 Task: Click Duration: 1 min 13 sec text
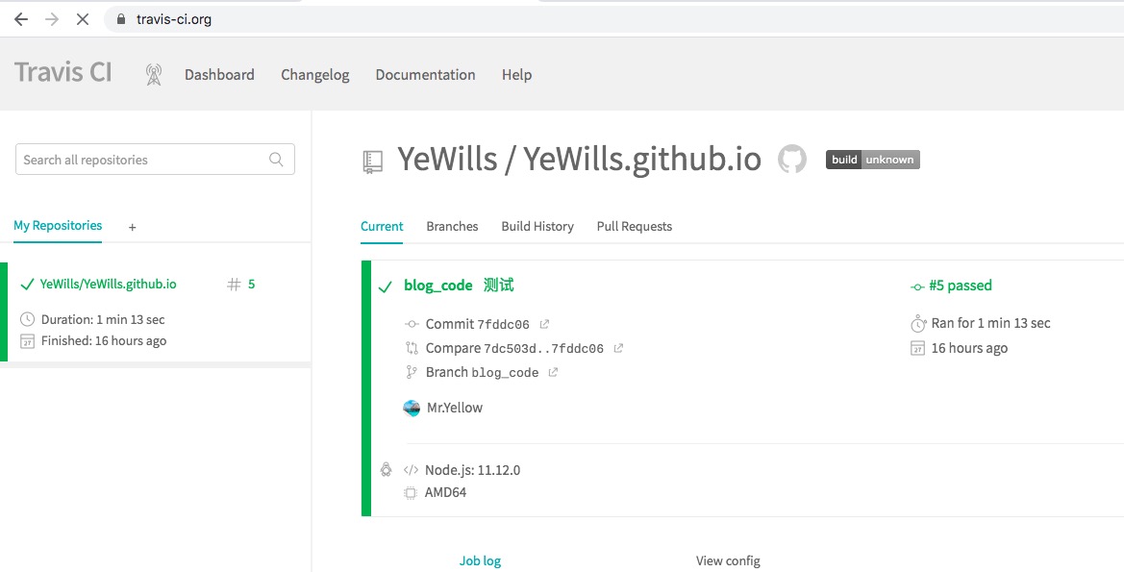pyautogui.click(x=103, y=320)
